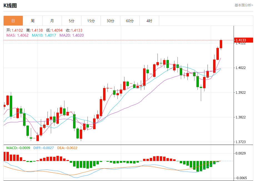The width and height of the screenshot is (255, 181).
Task: Switch to the 4时 chart tab
Action: (149, 21)
